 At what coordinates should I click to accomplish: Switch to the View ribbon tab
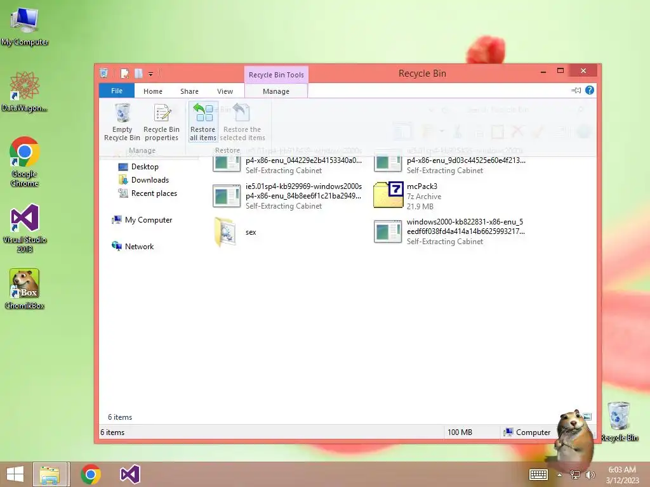[225, 91]
